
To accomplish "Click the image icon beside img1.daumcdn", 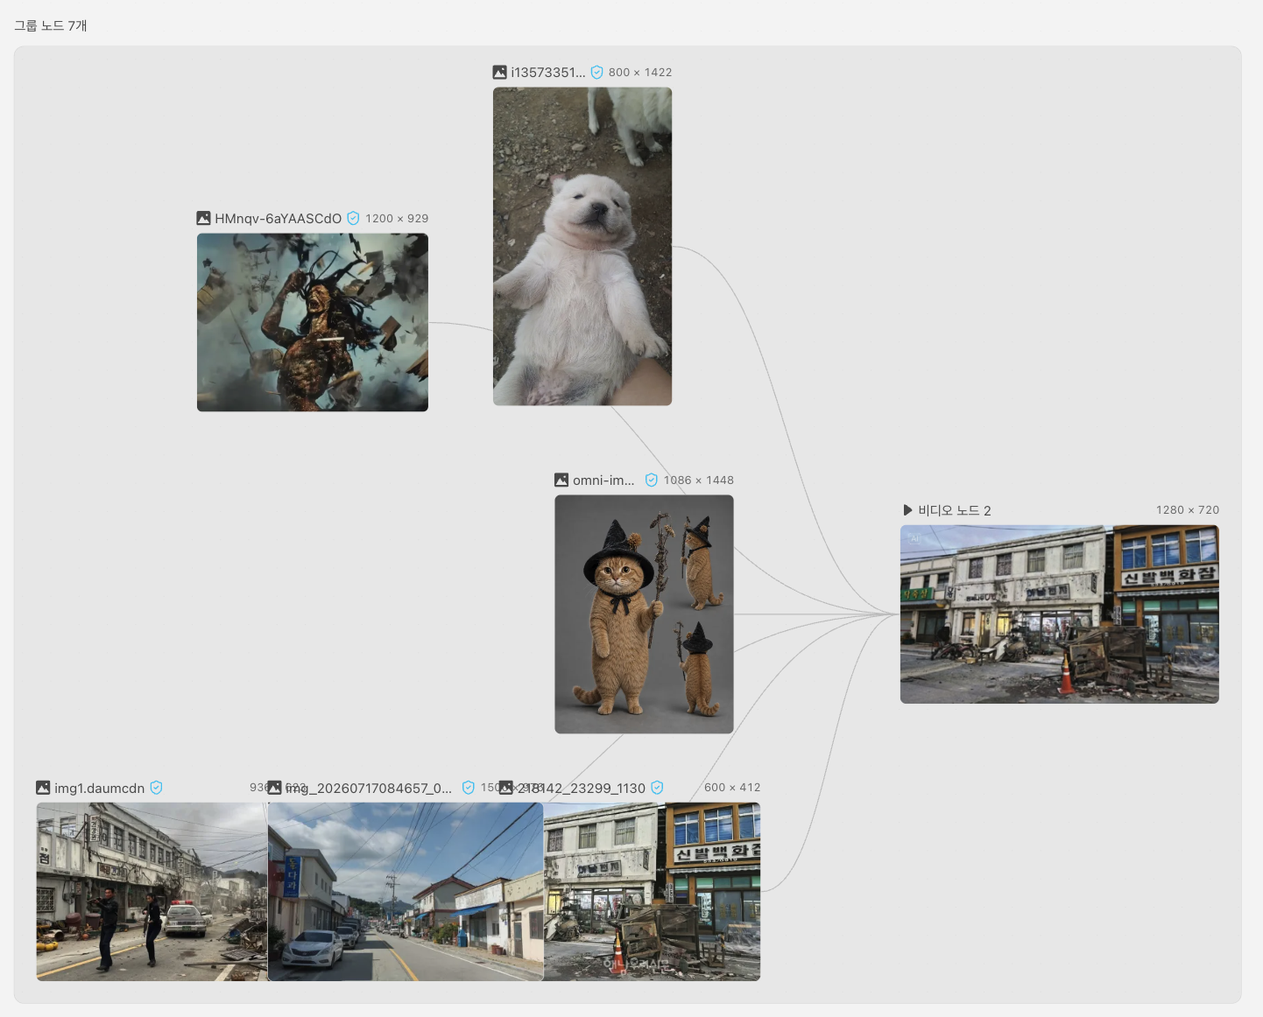I will 43,788.
